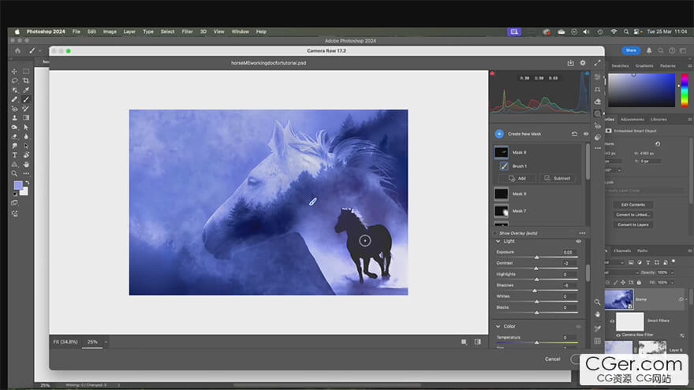Open the Image menu
This screenshot has height=390, width=694.
110,32
